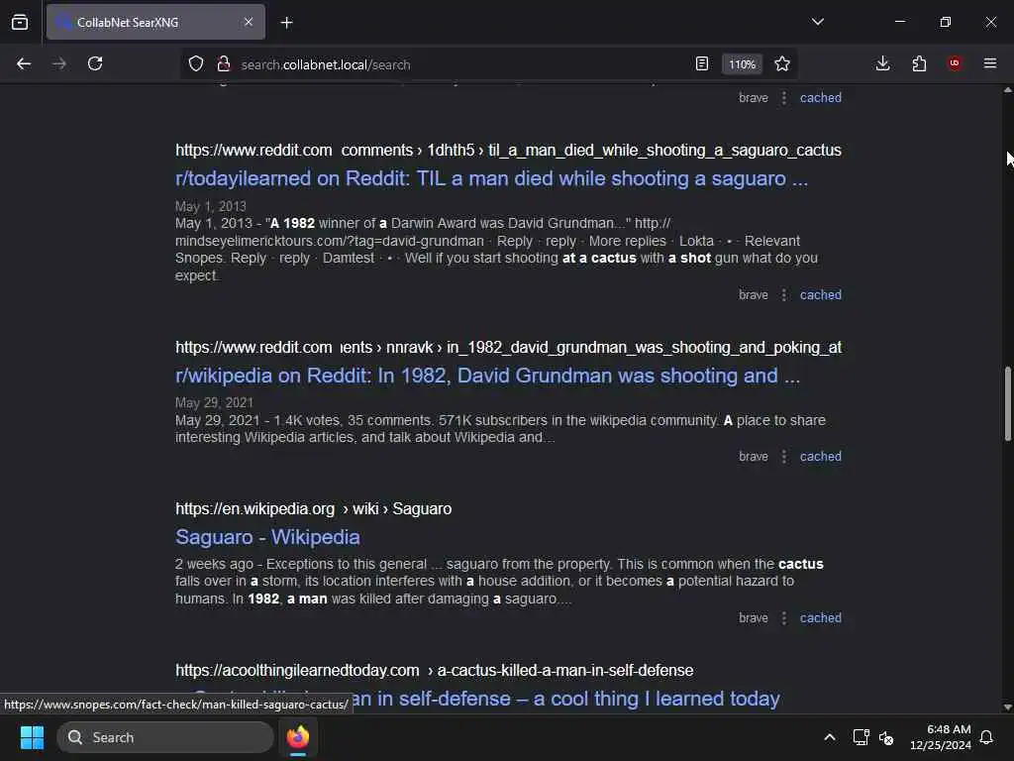Screen dimensions: 1014x761
Task: Open the r/todayilearned Reddit result title
Action: [x=491, y=178]
